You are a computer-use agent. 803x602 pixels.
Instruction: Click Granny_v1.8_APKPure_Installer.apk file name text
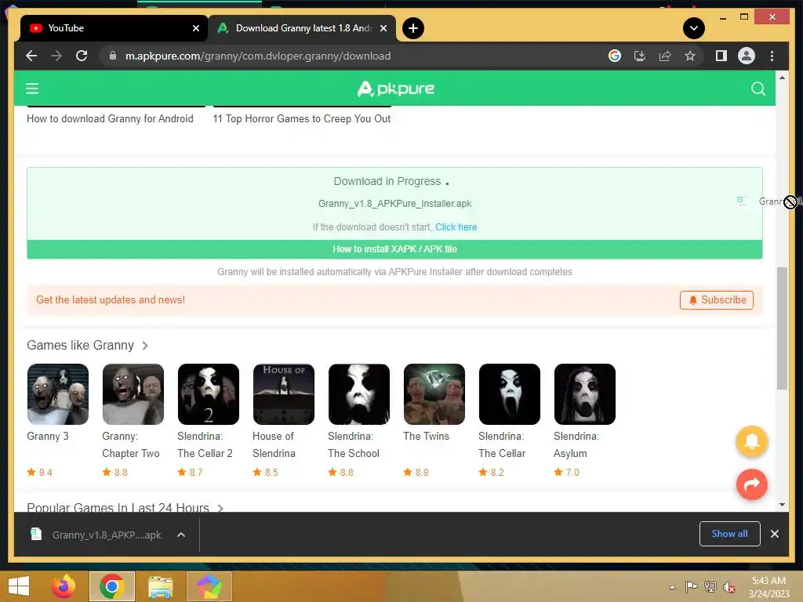coord(395,204)
